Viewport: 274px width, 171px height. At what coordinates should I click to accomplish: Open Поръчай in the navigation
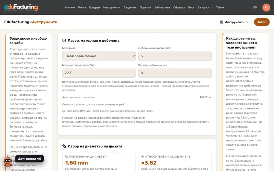[145, 7]
